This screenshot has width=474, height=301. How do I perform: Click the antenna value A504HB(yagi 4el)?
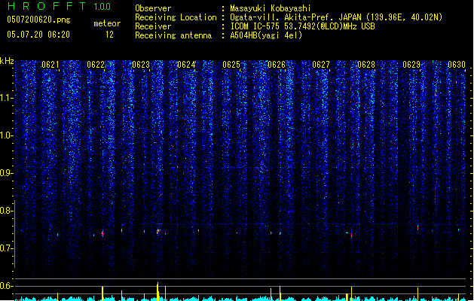266,35
